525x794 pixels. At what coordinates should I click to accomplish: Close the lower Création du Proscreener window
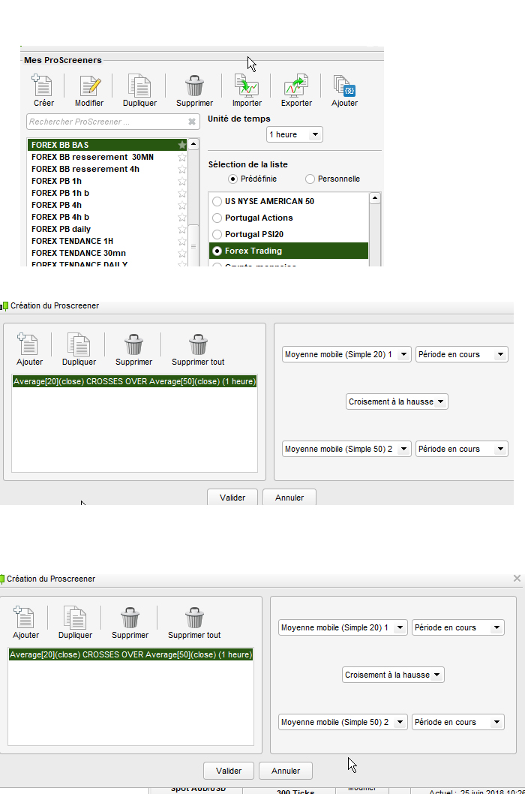pos(517,578)
